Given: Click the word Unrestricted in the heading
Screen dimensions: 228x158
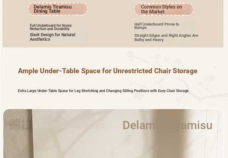Looking at the screenshot, I should 133,71.
